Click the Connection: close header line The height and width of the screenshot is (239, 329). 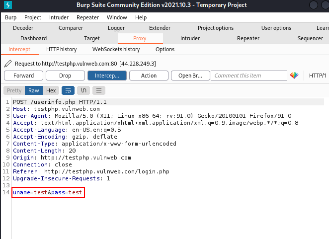(42, 164)
